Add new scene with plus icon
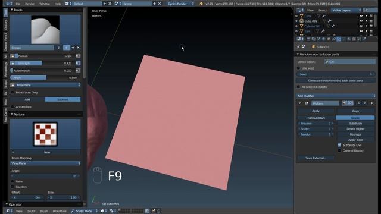Viewport: 381px width, 214px height. click(154, 4)
